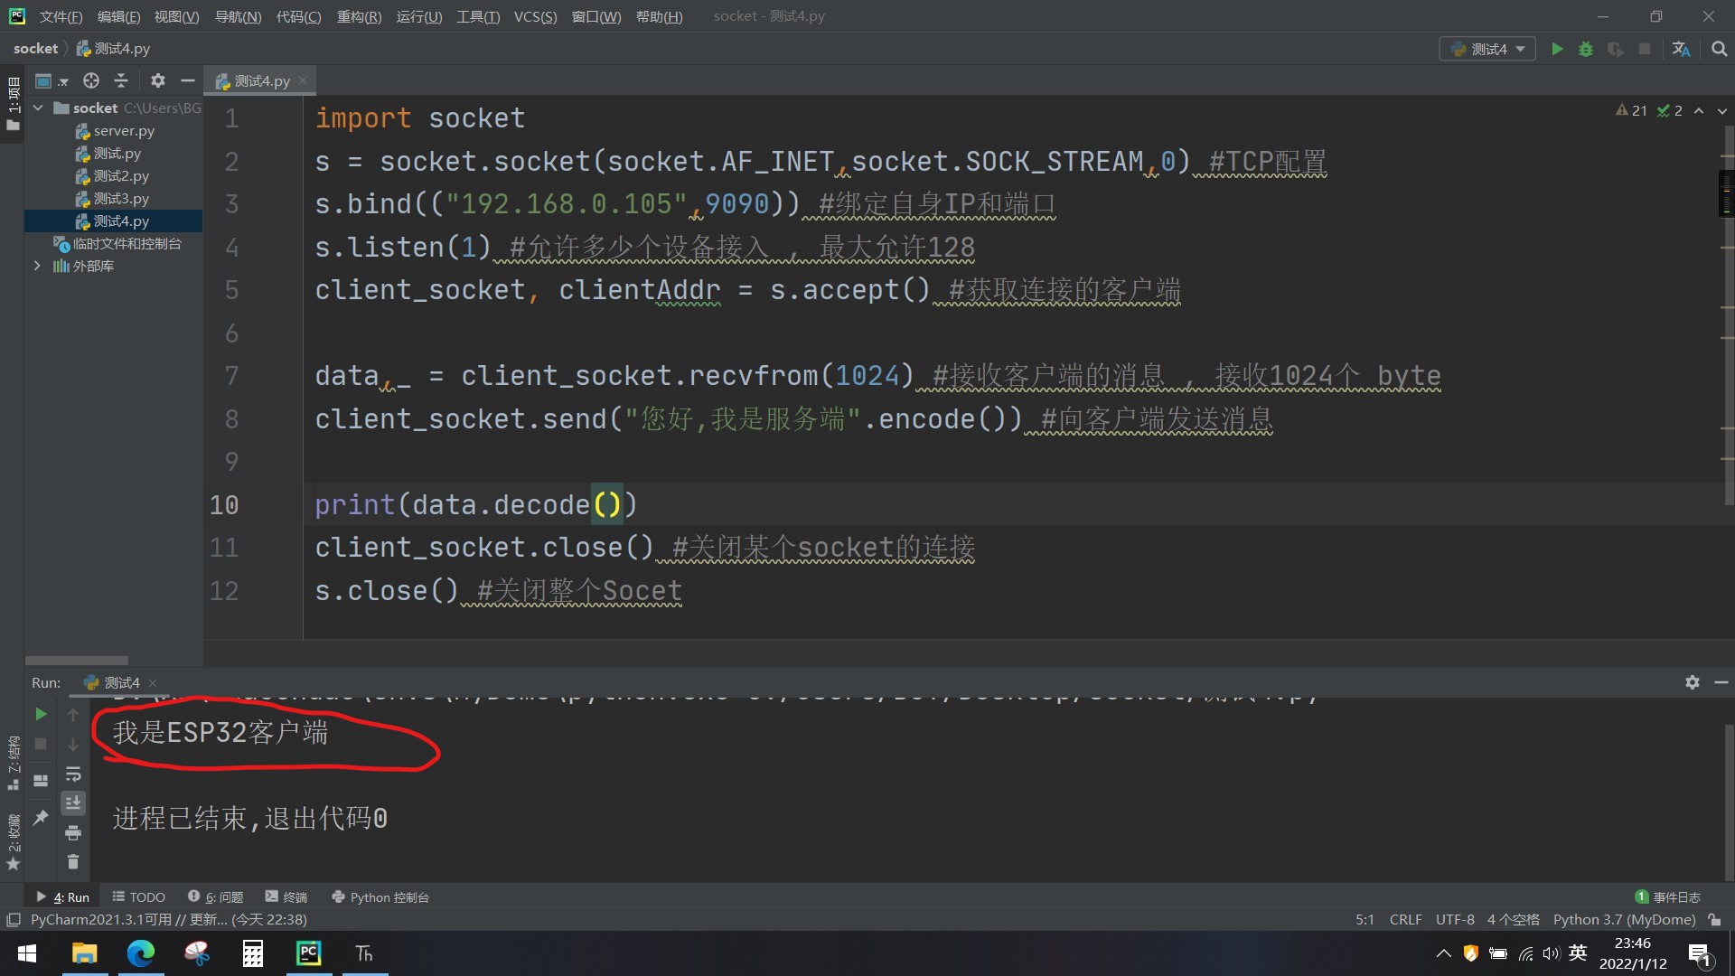Click the Search Everywhere magnifier
The height and width of the screenshot is (976, 1735).
1719,49
